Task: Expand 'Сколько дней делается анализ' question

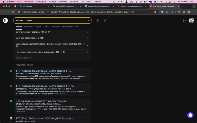Action: tap(53, 45)
